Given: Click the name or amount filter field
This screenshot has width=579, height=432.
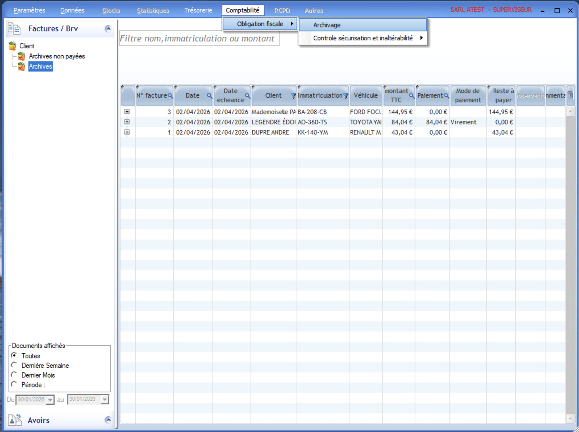Looking at the screenshot, I should [x=199, y=38].
